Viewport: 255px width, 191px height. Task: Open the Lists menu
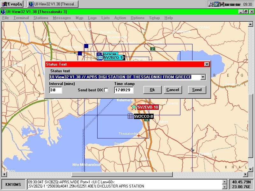(x=106, y=18)
